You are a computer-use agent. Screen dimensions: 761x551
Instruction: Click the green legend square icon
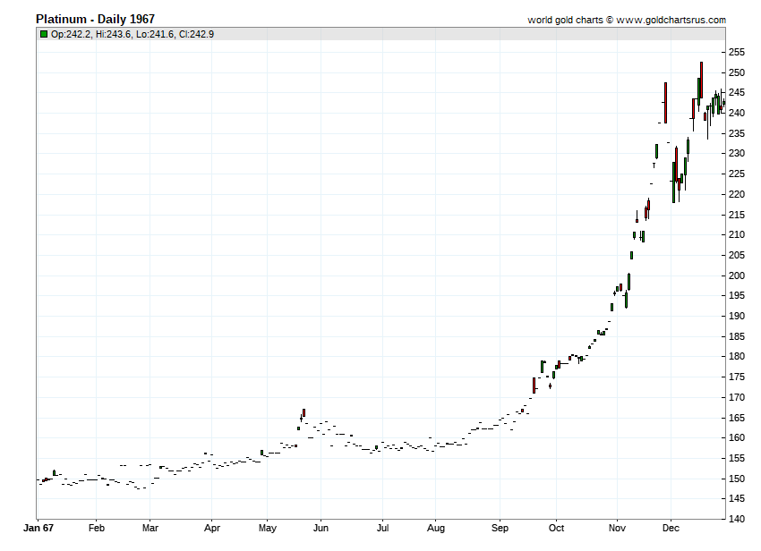click(x=44, y=34)
